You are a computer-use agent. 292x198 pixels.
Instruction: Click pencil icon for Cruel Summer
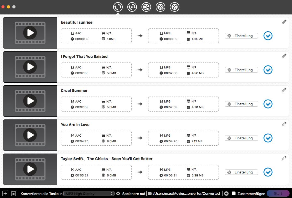tap(284, 90)
